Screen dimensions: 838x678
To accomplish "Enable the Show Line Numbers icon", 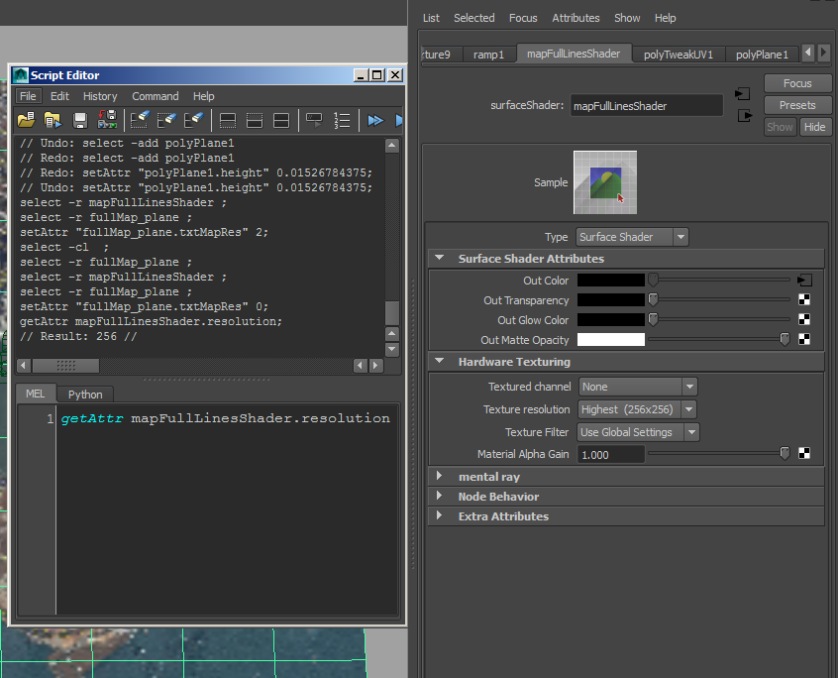I will coord(342,120).
